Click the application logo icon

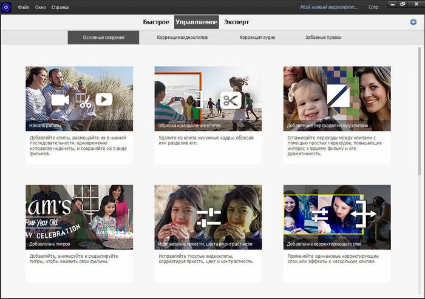(7, 7)
